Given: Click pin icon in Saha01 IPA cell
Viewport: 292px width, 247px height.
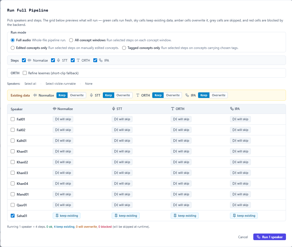Looking at the screenshot, I should pyautogui.click(x=234, y=216).
